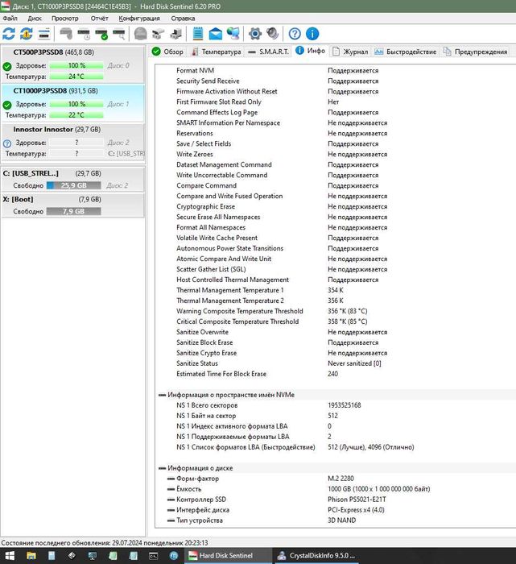
Task: Open the blue notepad report icon
Action: coord(198,34)
